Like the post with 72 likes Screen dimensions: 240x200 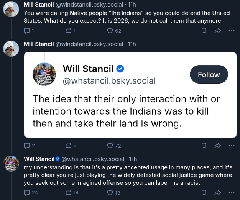(110, 146)
